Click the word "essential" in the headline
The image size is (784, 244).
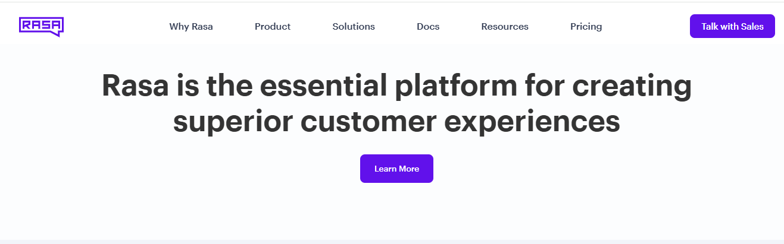tap(322, 85)
